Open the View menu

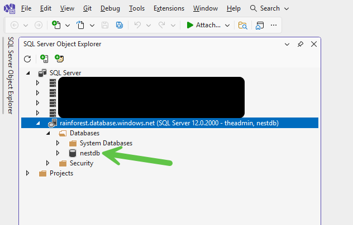(67, 8)
